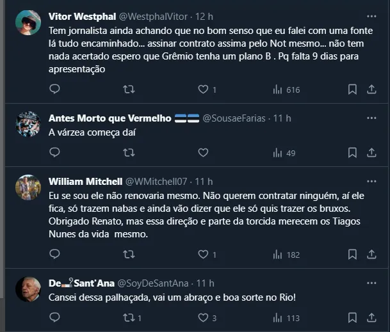Retweet Vitor Westphal's post
The height and width of the screenshot is (332, 390).
coord(129,90)
